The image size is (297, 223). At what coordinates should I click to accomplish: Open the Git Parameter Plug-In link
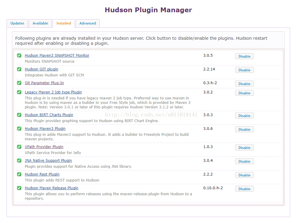click(x=44, y=83)
